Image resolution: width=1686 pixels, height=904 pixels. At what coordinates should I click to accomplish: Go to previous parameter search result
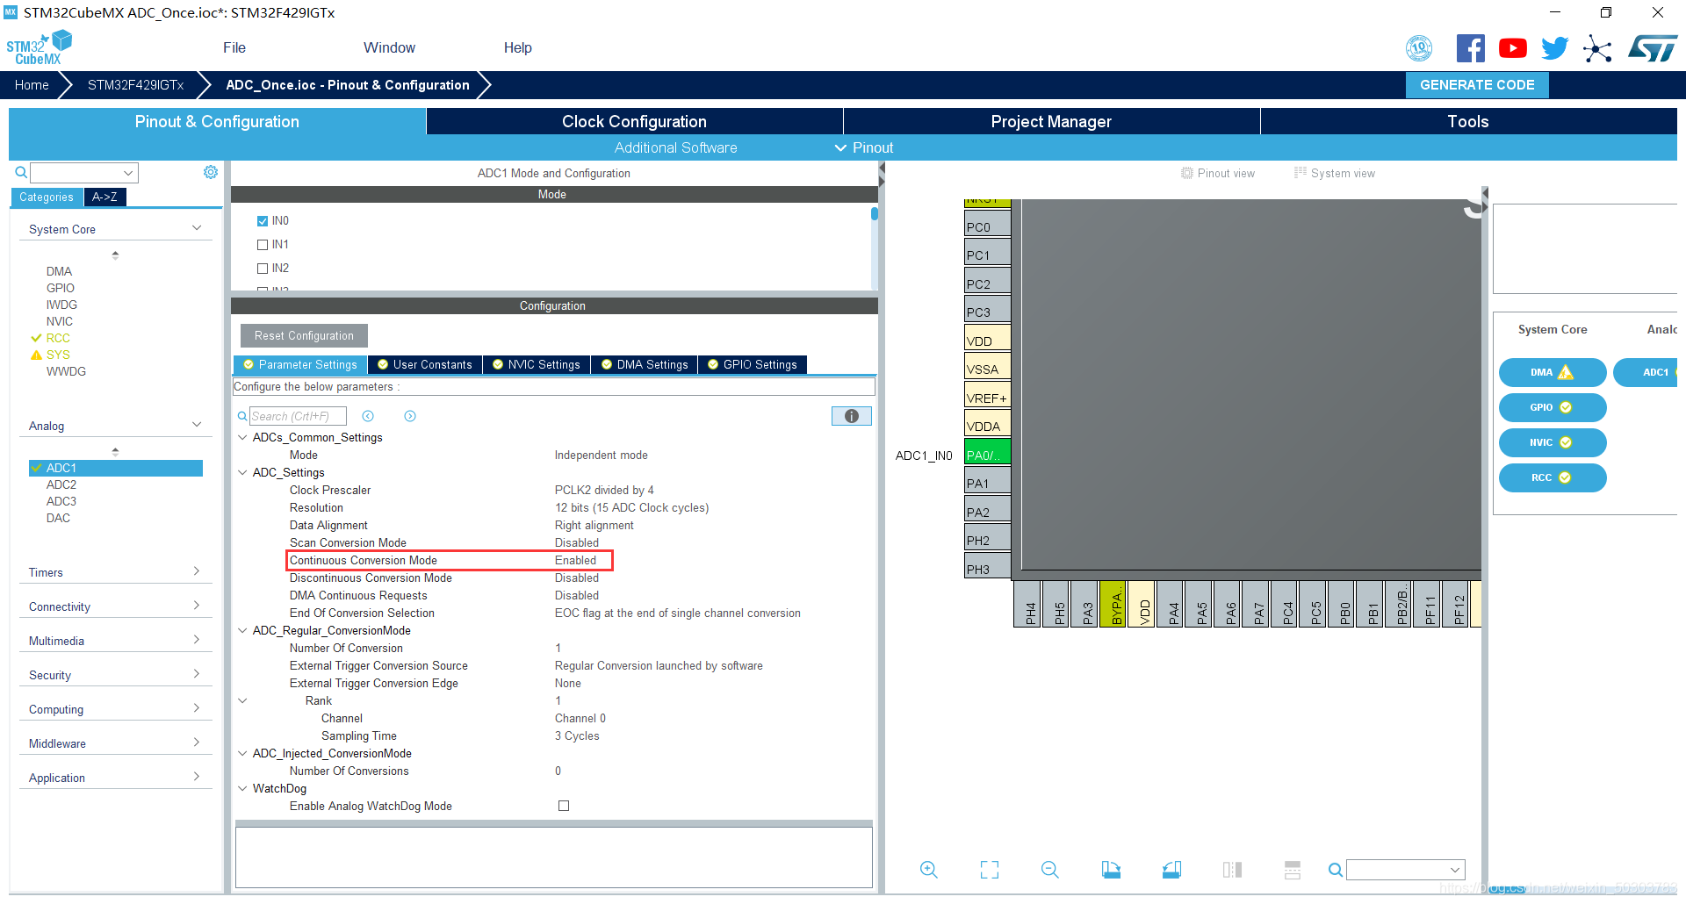(368, 416)
